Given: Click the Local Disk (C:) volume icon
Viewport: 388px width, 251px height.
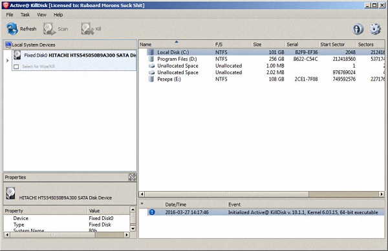Looking at the screenshot, I should [151, 52].
